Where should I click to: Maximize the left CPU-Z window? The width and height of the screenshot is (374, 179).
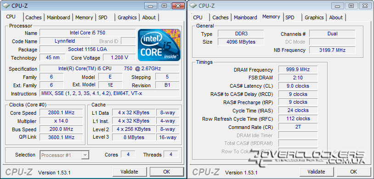click(164, 6)
